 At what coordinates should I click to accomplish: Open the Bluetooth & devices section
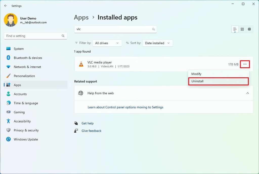[x=28, y=58]
